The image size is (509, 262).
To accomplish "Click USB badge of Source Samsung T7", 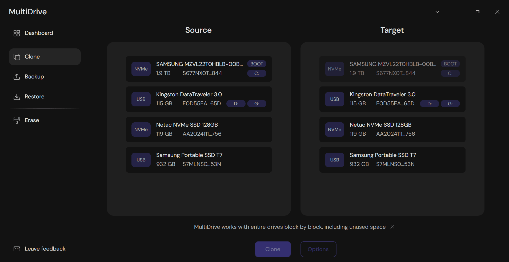I will tap(141, 160).
